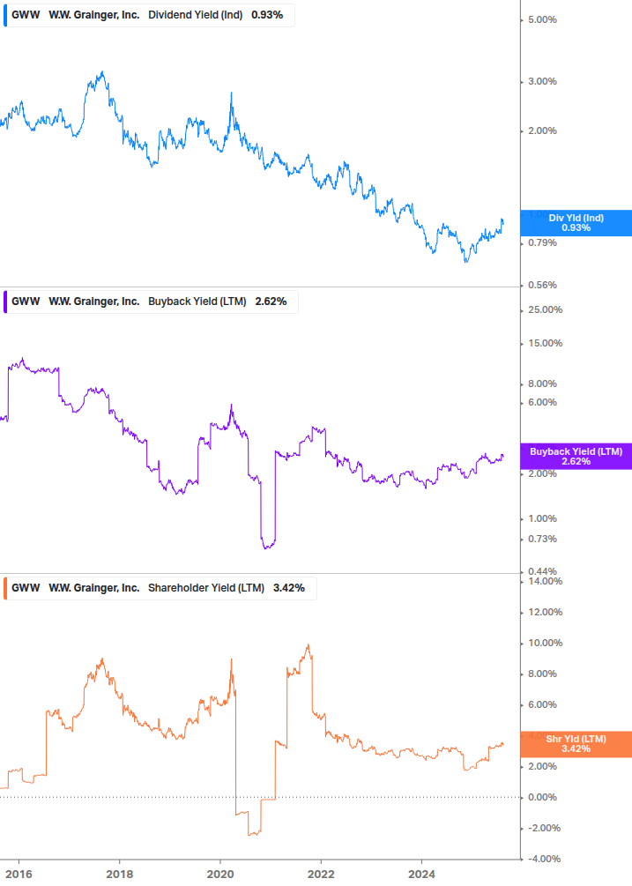Screen dimensions: 632x886
Task: Click the 2022 label on the time axis
Action: click(321, 875)
